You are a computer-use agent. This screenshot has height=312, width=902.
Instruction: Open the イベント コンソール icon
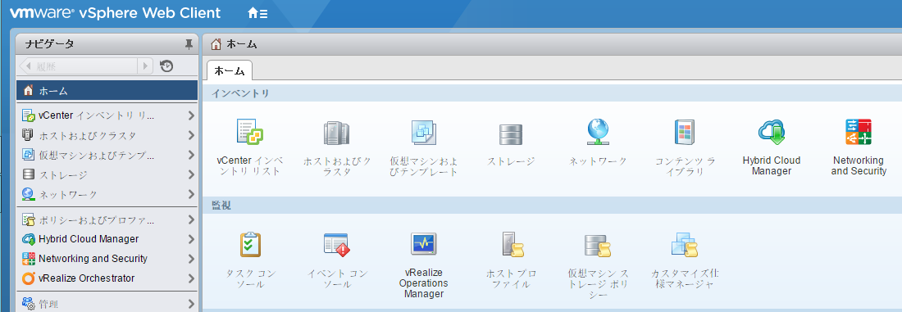coord(336,244)
